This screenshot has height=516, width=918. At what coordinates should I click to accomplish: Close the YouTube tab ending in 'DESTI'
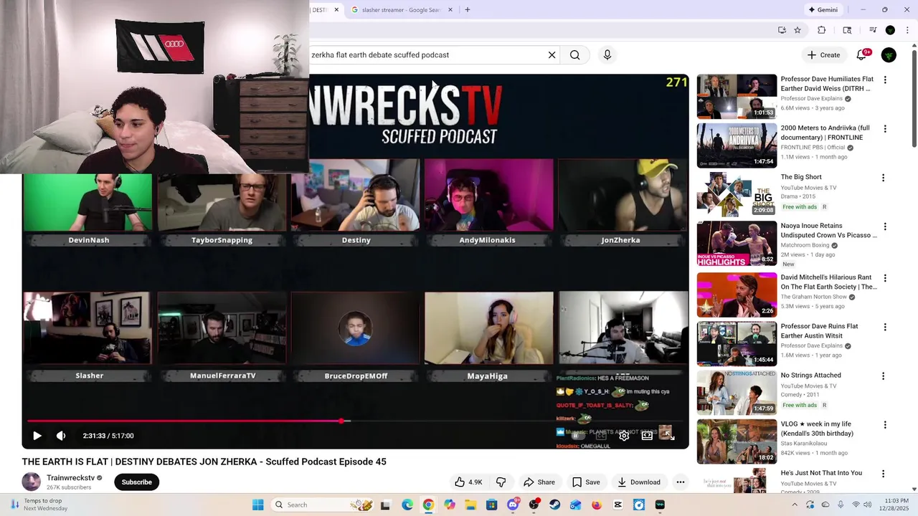tap(336, 10)
